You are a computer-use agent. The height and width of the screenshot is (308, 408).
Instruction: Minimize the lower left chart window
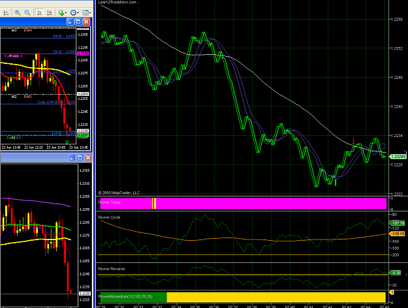(x=72, y=158)
